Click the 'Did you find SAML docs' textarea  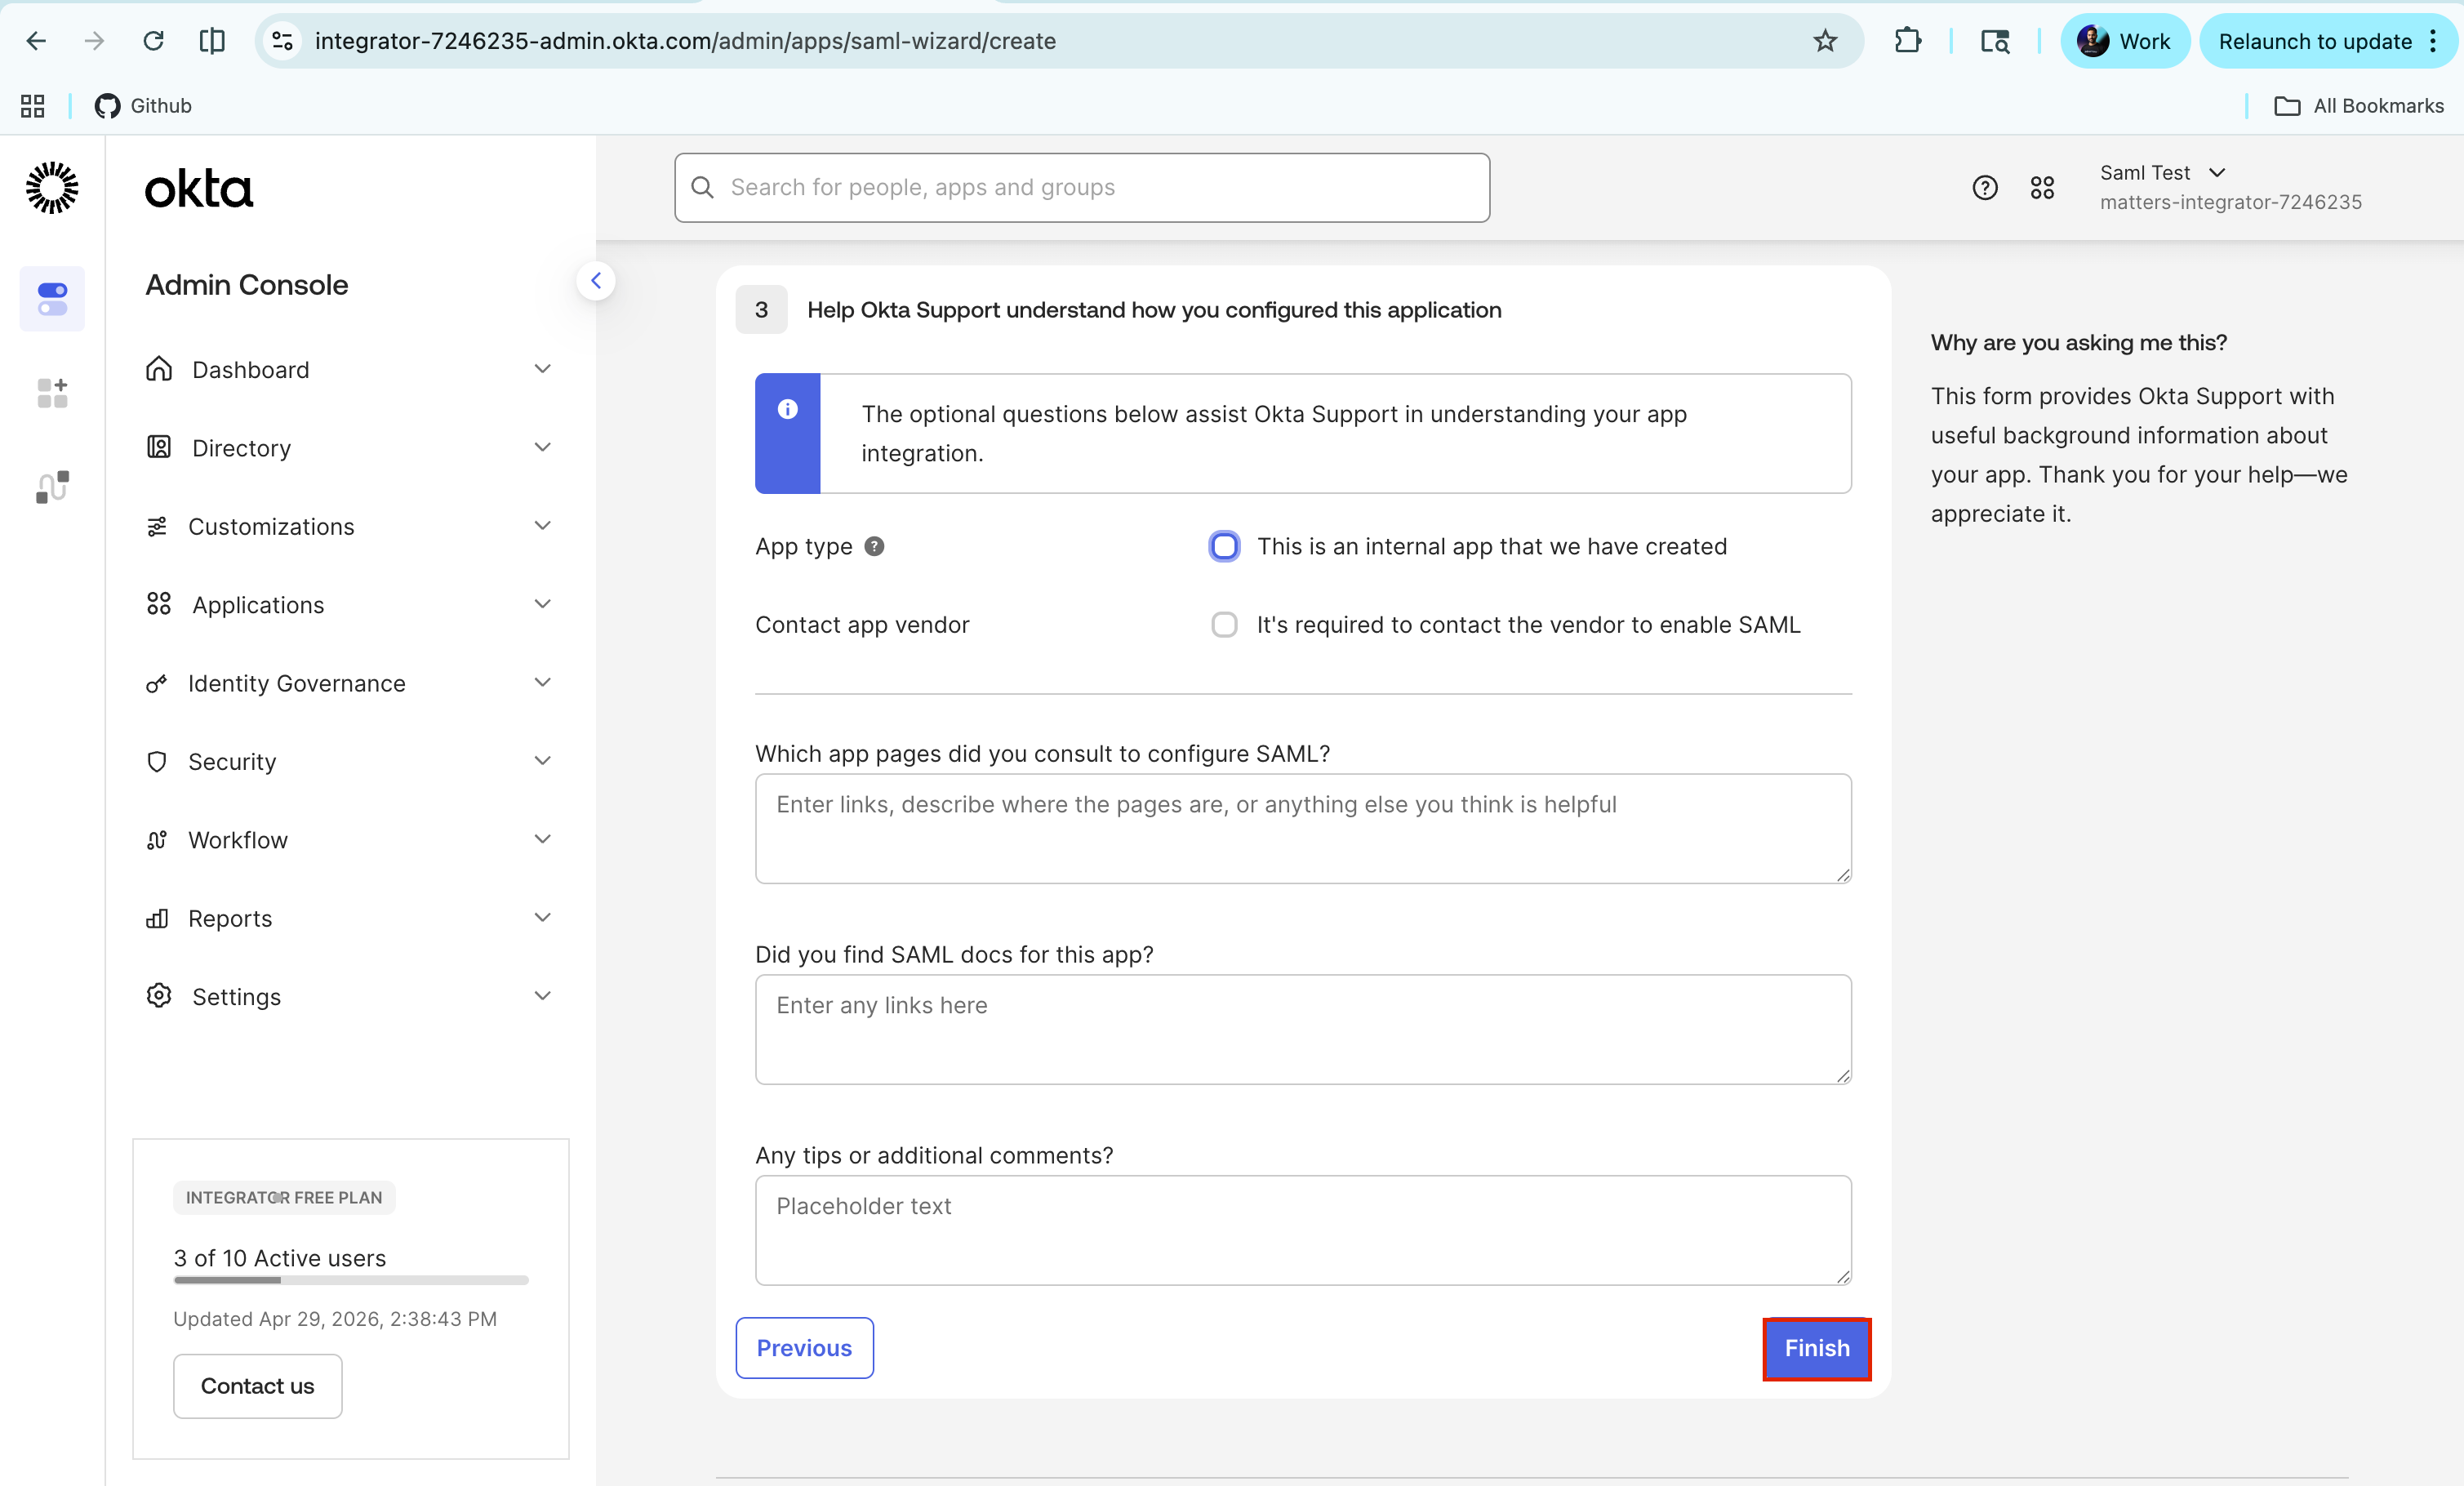(1303, 1030)
